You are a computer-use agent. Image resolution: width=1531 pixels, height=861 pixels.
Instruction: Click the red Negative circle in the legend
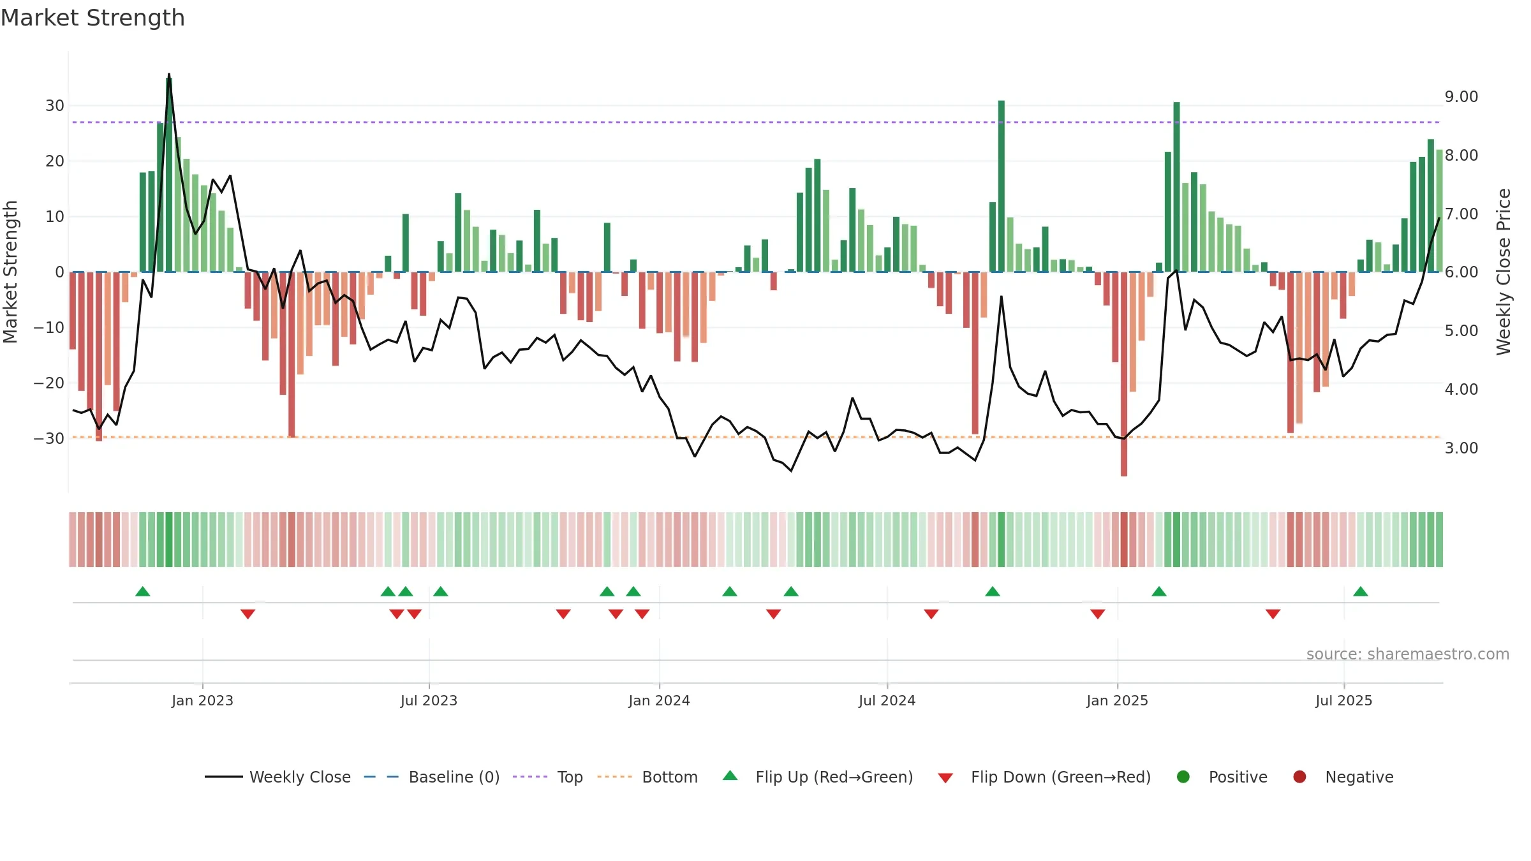(x=1299, y=777)
